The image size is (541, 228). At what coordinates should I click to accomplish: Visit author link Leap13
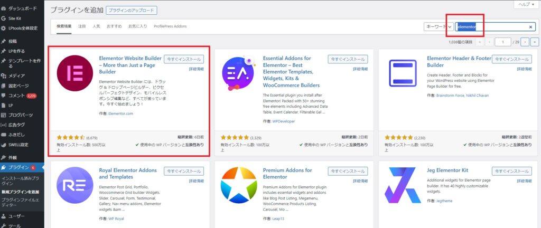(278, 218)
